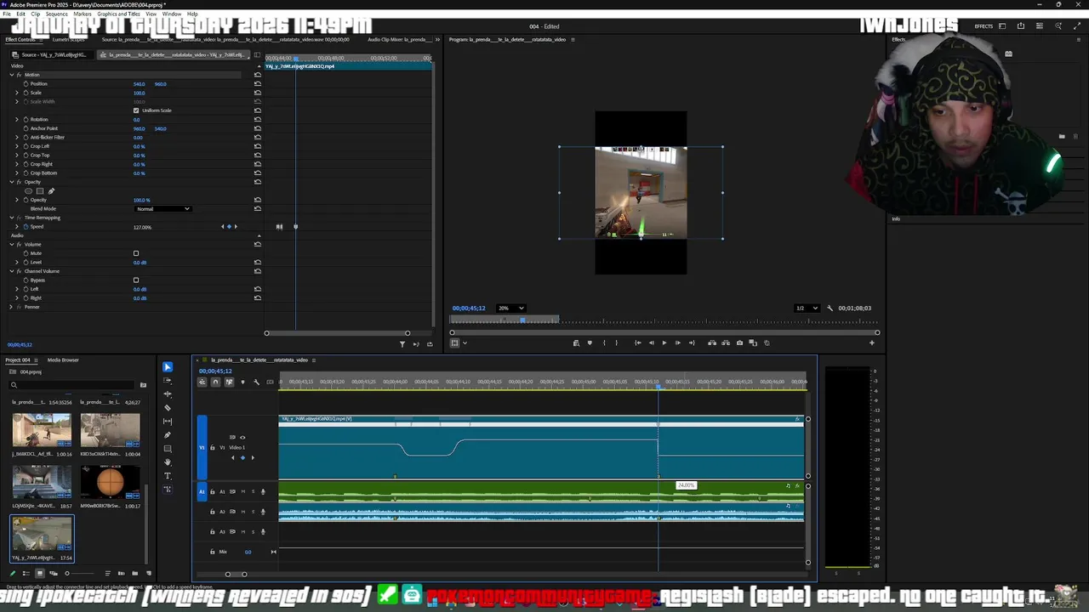Toggle Linked Selection in timeline
The height and width of the screenshot is (612, 1089).
point(229,382)
